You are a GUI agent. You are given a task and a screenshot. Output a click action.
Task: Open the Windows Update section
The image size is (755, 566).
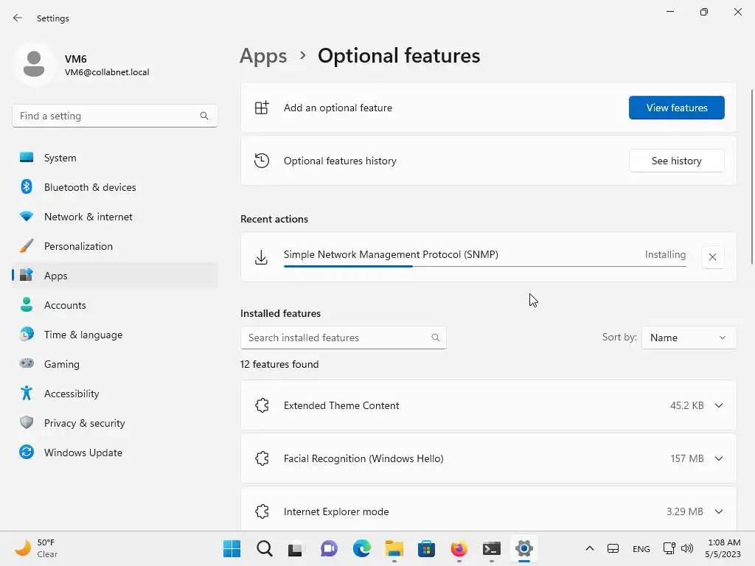point(83,453)
